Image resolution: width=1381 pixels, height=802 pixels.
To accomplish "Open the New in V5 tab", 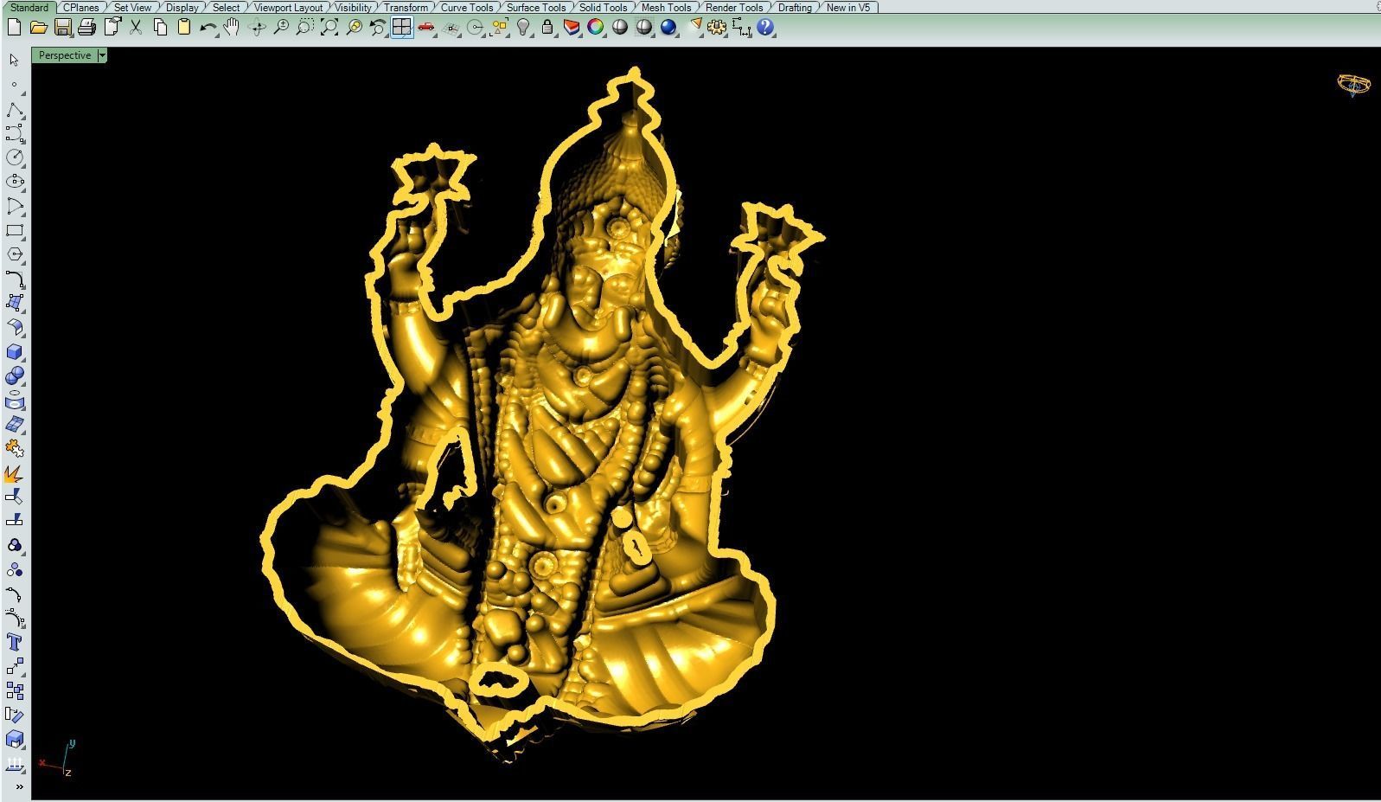I will pyautogui.click(x=848, y=7).
